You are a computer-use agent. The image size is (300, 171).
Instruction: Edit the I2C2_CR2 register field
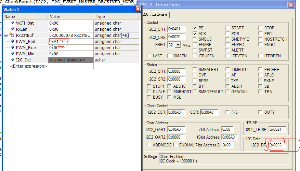point(177,37)
